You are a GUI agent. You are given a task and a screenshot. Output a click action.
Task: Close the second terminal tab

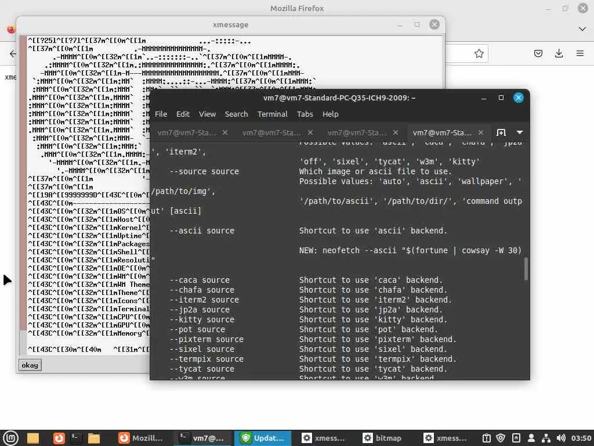[310, 132]
